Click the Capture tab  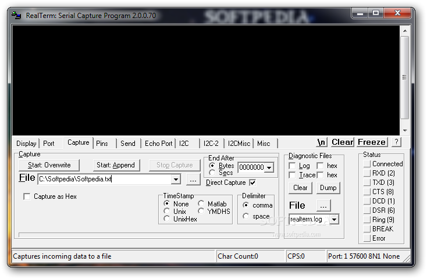click(79, 142)
